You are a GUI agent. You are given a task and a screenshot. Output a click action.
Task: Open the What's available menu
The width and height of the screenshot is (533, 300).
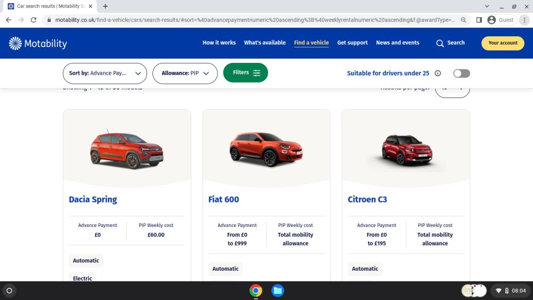pyautogui.click(x=265, y=43)
